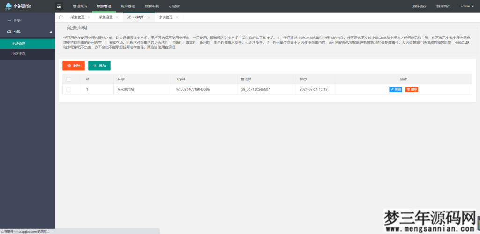The width and height of the screenshot is (480, 234).
Task: Switch to 用户管理 in top navigation
Action: point(127,6)
